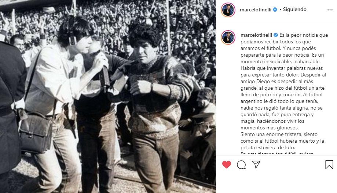Click verified badge in post header
The image size is (337, 193).
pos(275,10)
